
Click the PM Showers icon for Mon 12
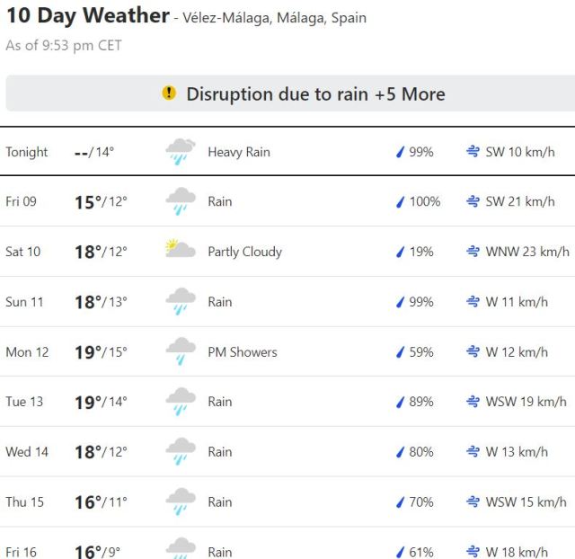tap(181, 352)
